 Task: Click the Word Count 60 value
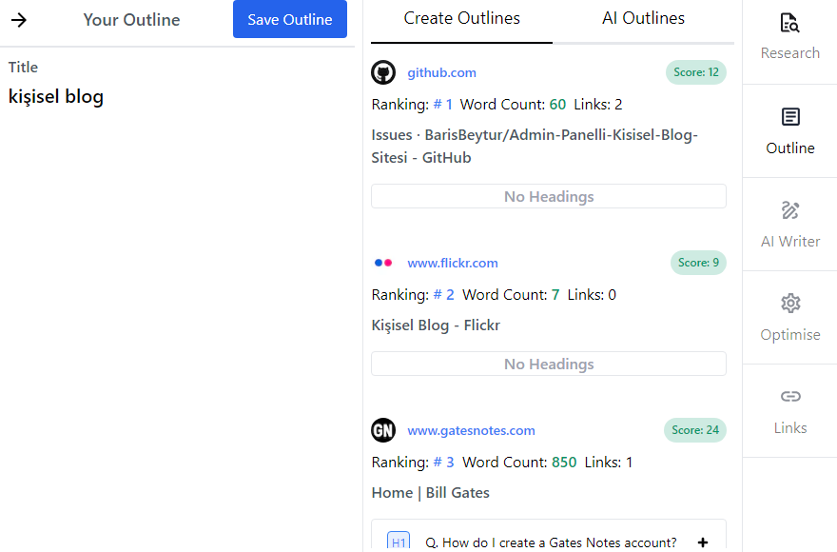557,104
